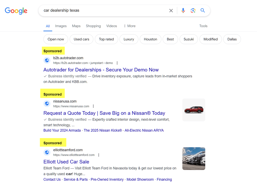
Task: Click the elliottteamford.com globe favicon
Action: pos(47,152)
